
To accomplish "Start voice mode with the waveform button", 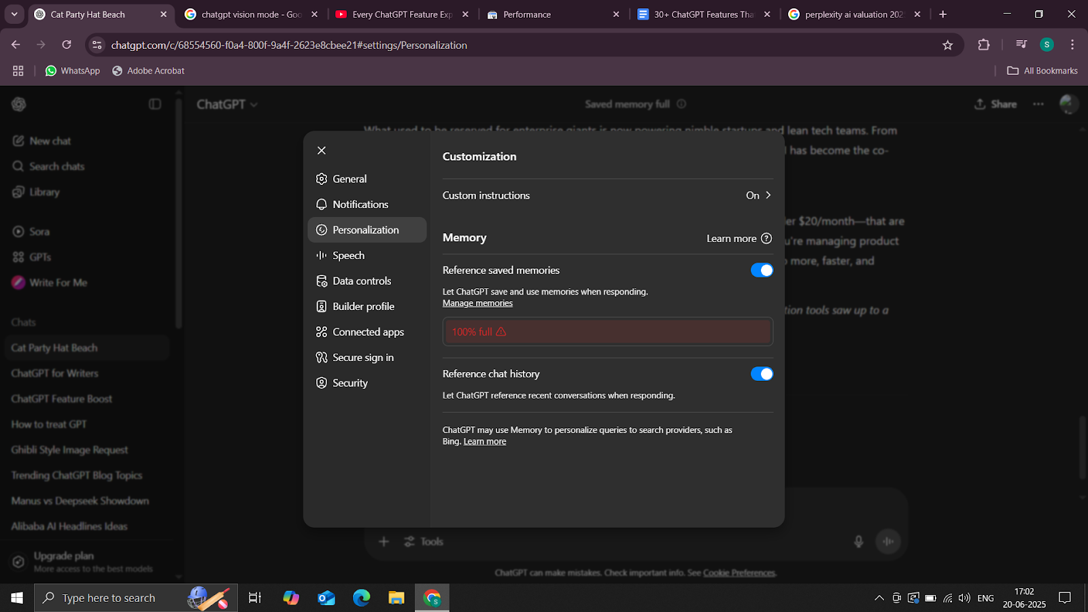I will point(888,541).
